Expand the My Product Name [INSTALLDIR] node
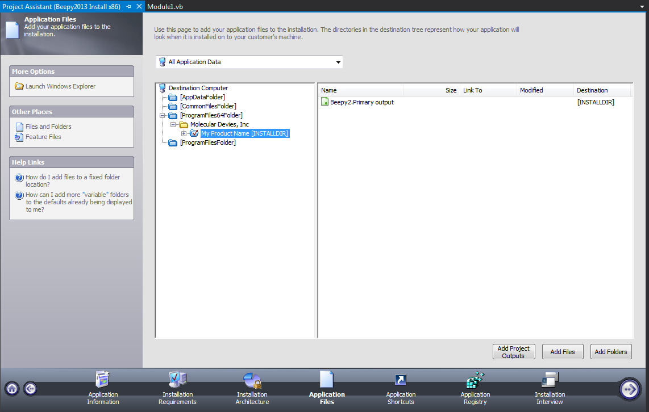Image resolution: width=649 pixels, height=412 pixels. [183, 133]
